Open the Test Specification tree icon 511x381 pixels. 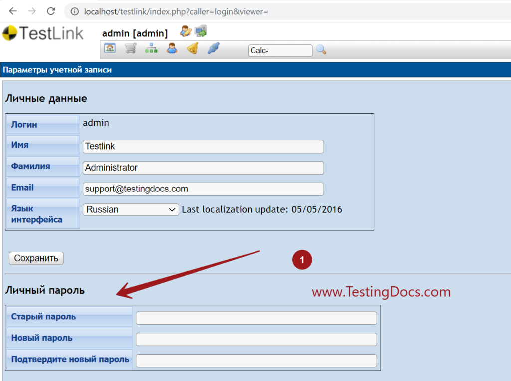pyautogui.click(x=151, y=48)
